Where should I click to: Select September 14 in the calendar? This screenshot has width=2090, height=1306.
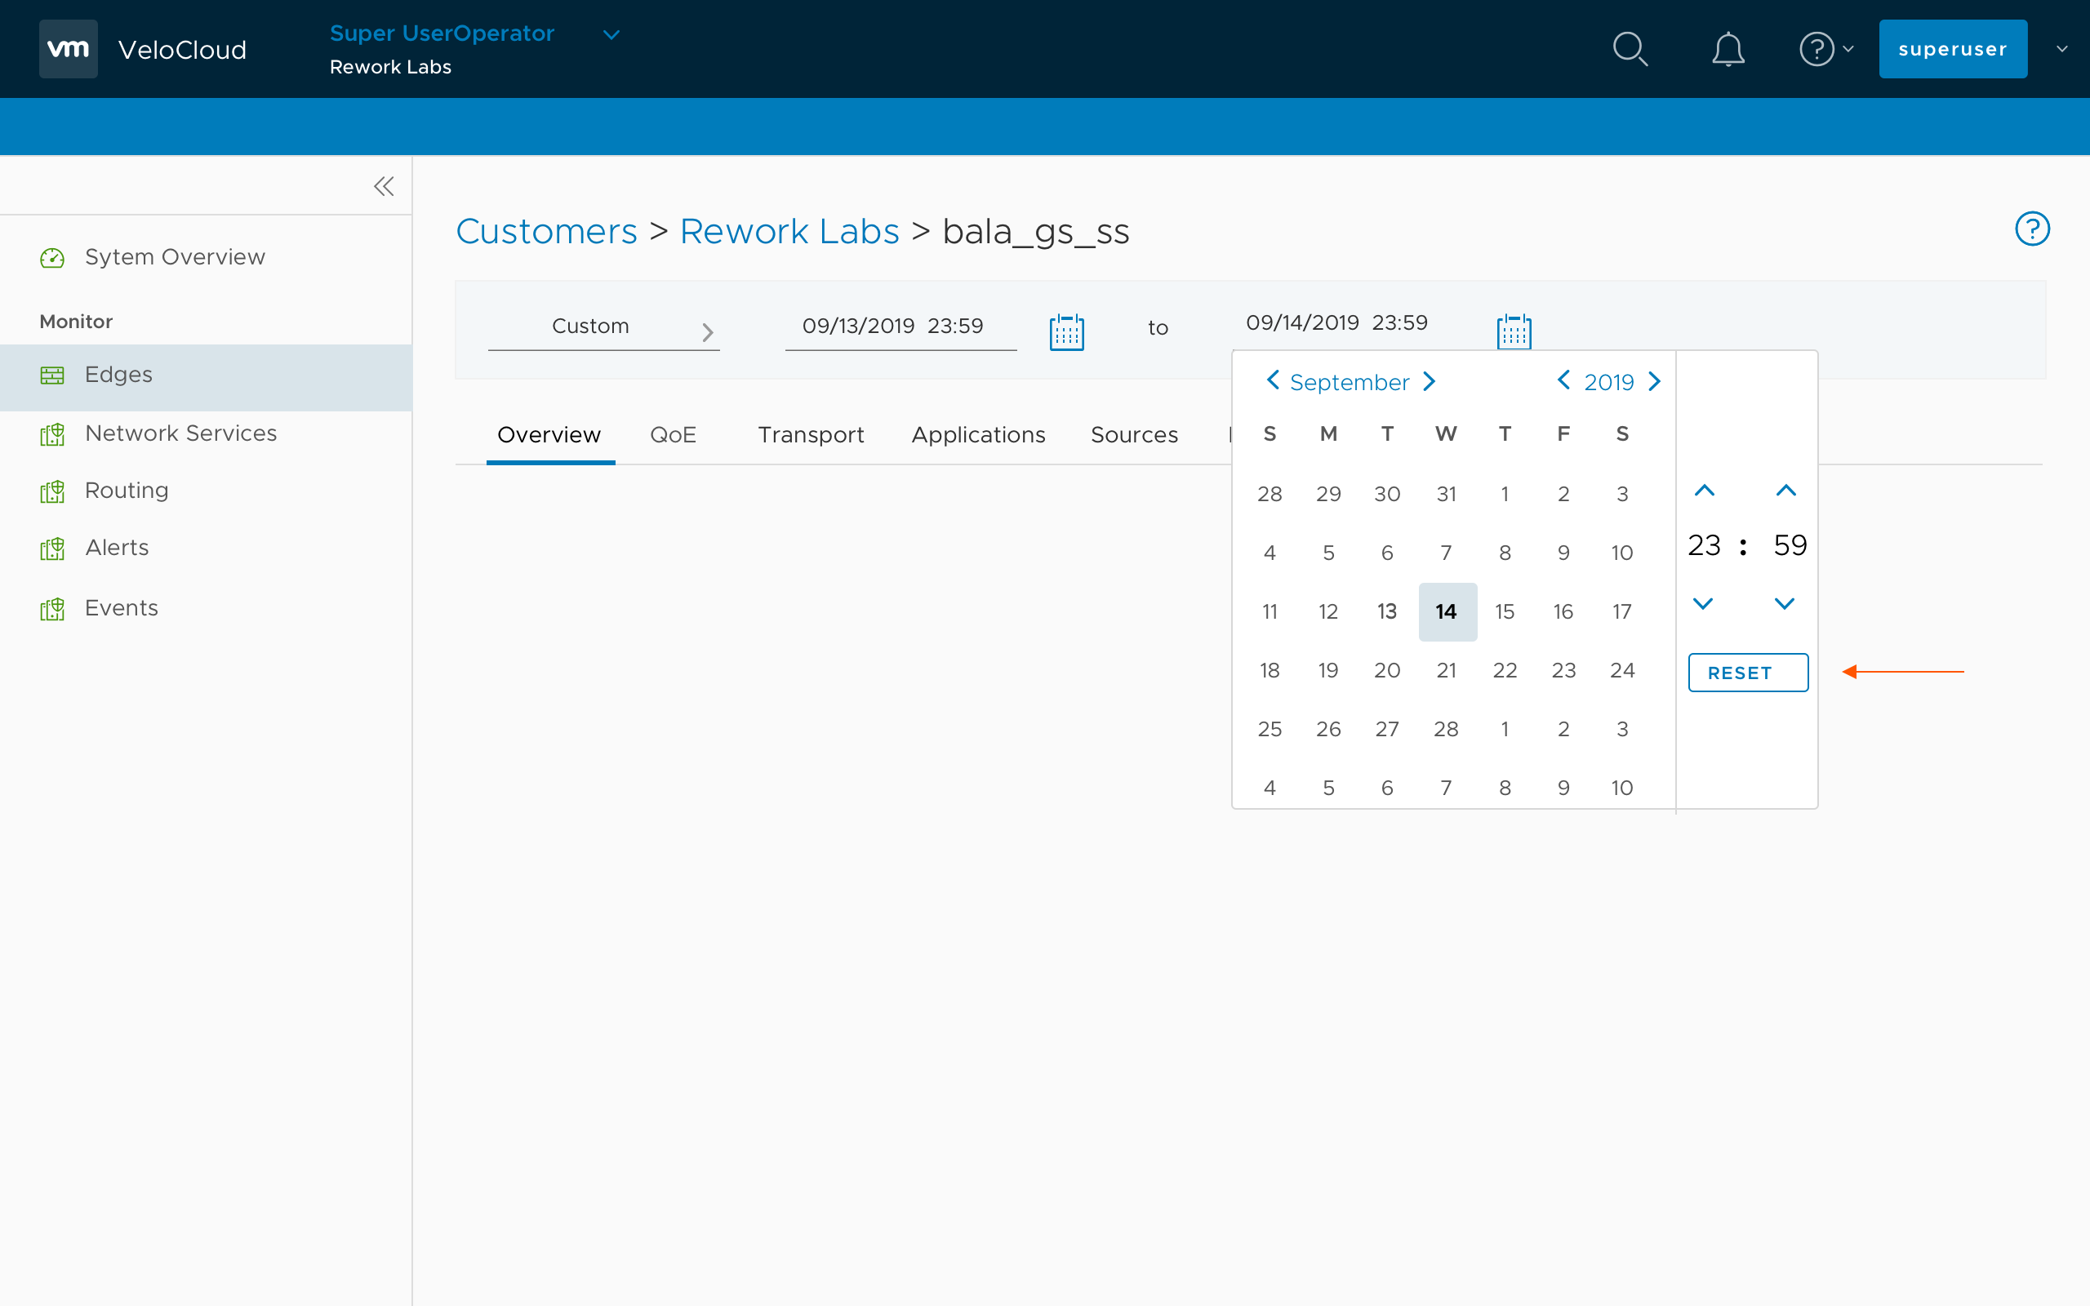1446,611
